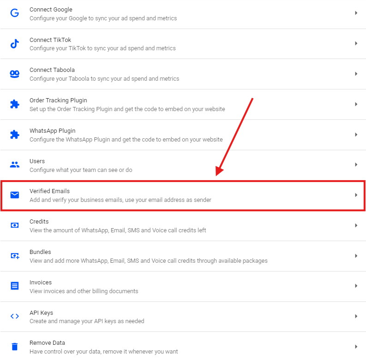This screenshot has height=360, width=366.
Task: Click the Invoices receipt icon
Action: [x=15, y=286]
